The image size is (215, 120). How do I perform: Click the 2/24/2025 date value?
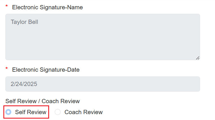click(24, 84)
